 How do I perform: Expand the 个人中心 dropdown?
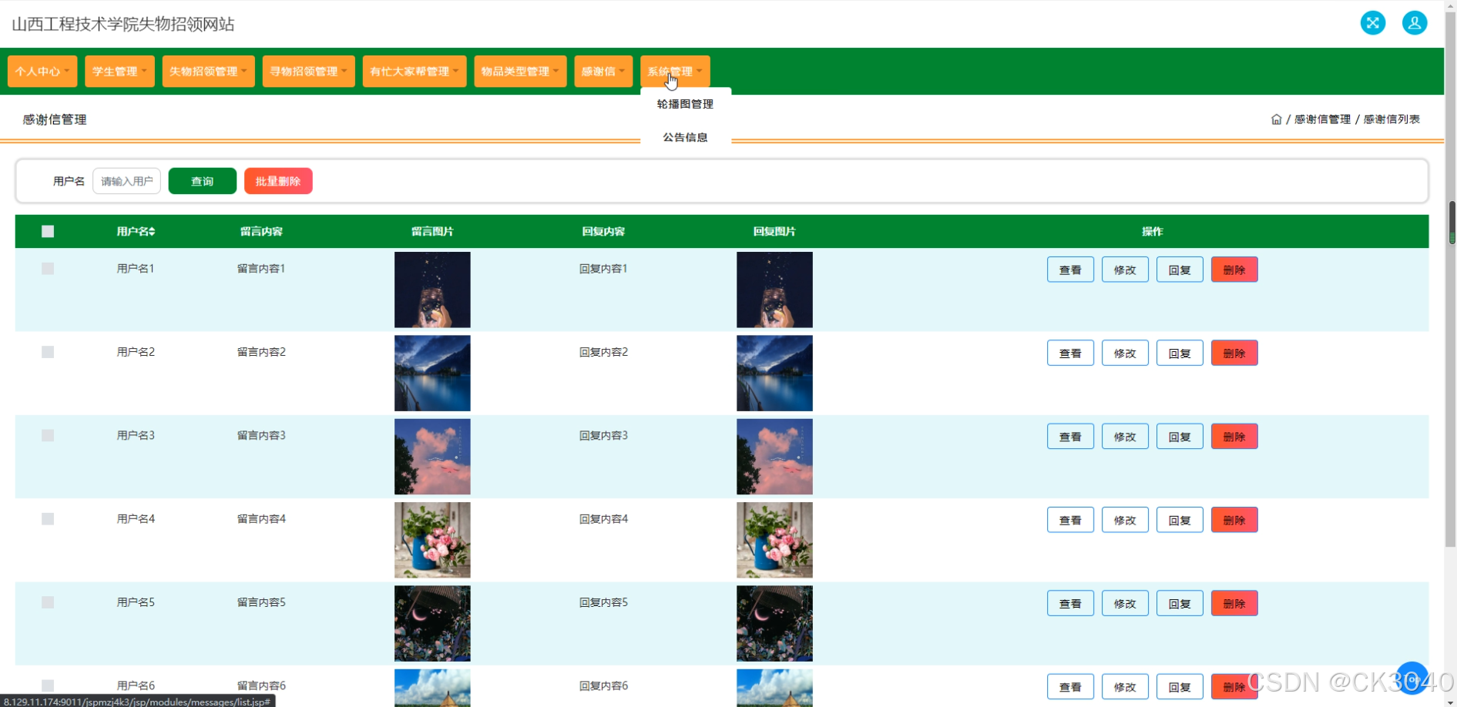[x=42, y=72]
